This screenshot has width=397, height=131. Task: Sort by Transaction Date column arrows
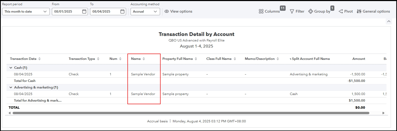(39, 59)
